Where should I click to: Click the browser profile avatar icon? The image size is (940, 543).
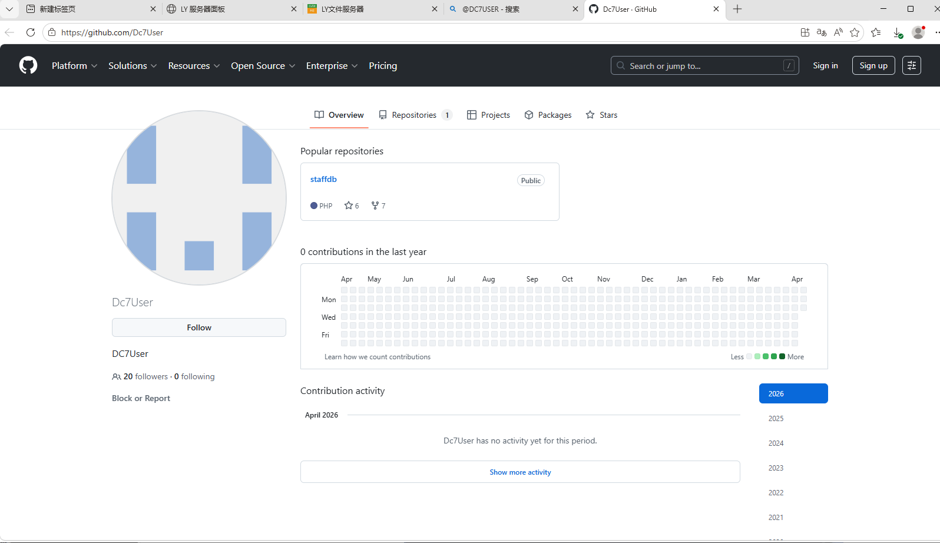coord(918,32)
